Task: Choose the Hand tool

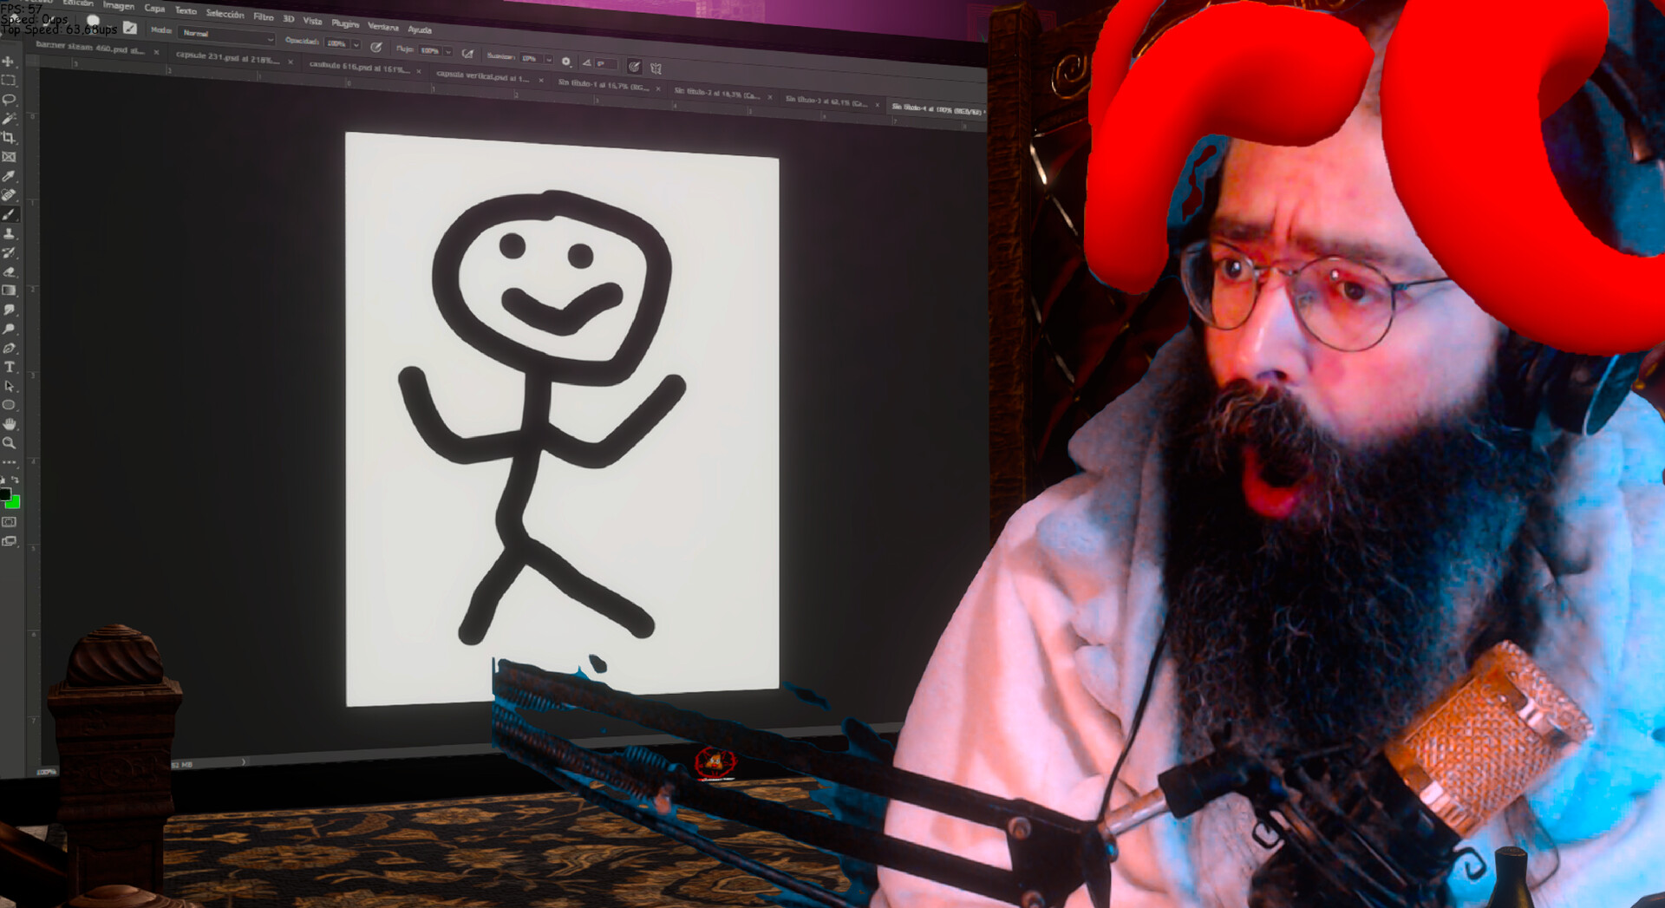Action: (x=10, y=424)
